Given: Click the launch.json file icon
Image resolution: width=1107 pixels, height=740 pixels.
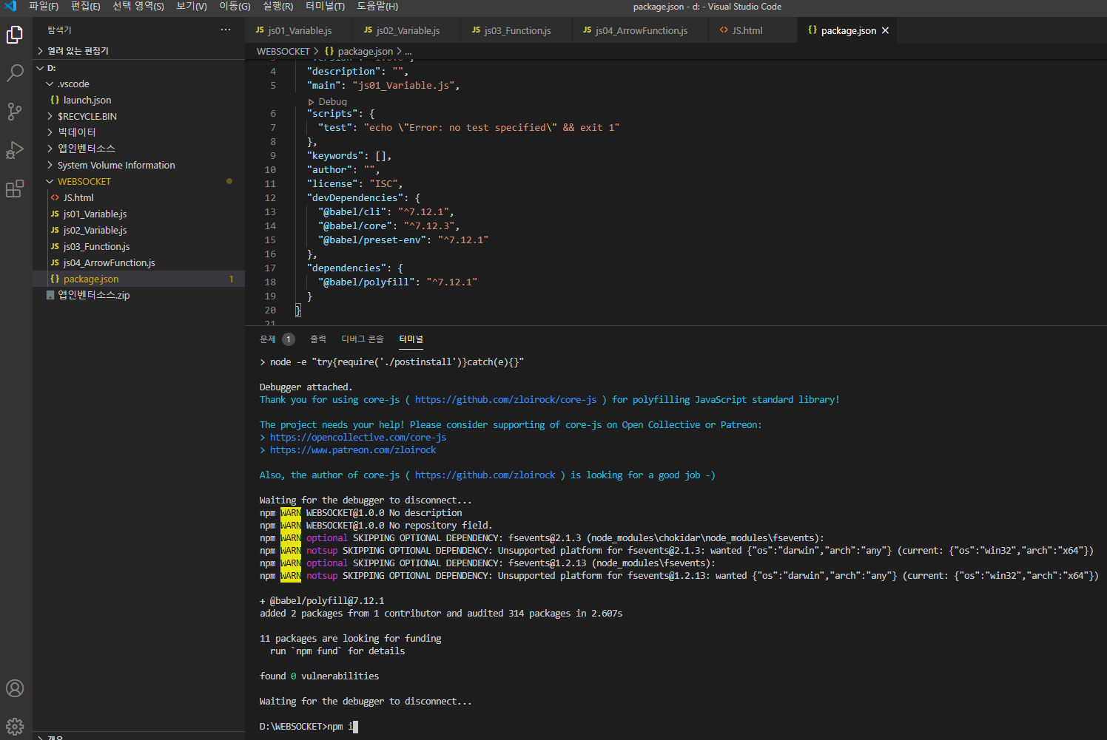Looking at the screenshot, I should [x=55, y=100].
